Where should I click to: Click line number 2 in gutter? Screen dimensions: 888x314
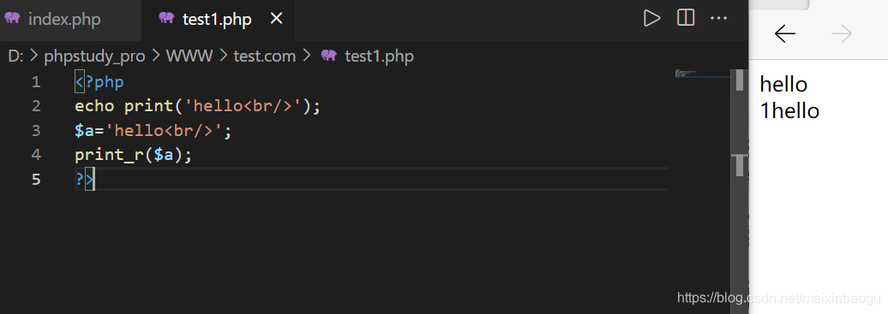pyautogui.click(x=36, y=106)
